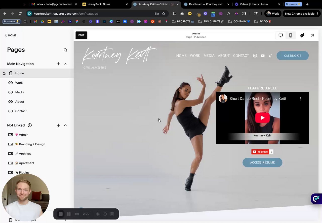Stop the Loom recording
The height and width of the screenshot is (223, 322).
click(x=61, y=214)
